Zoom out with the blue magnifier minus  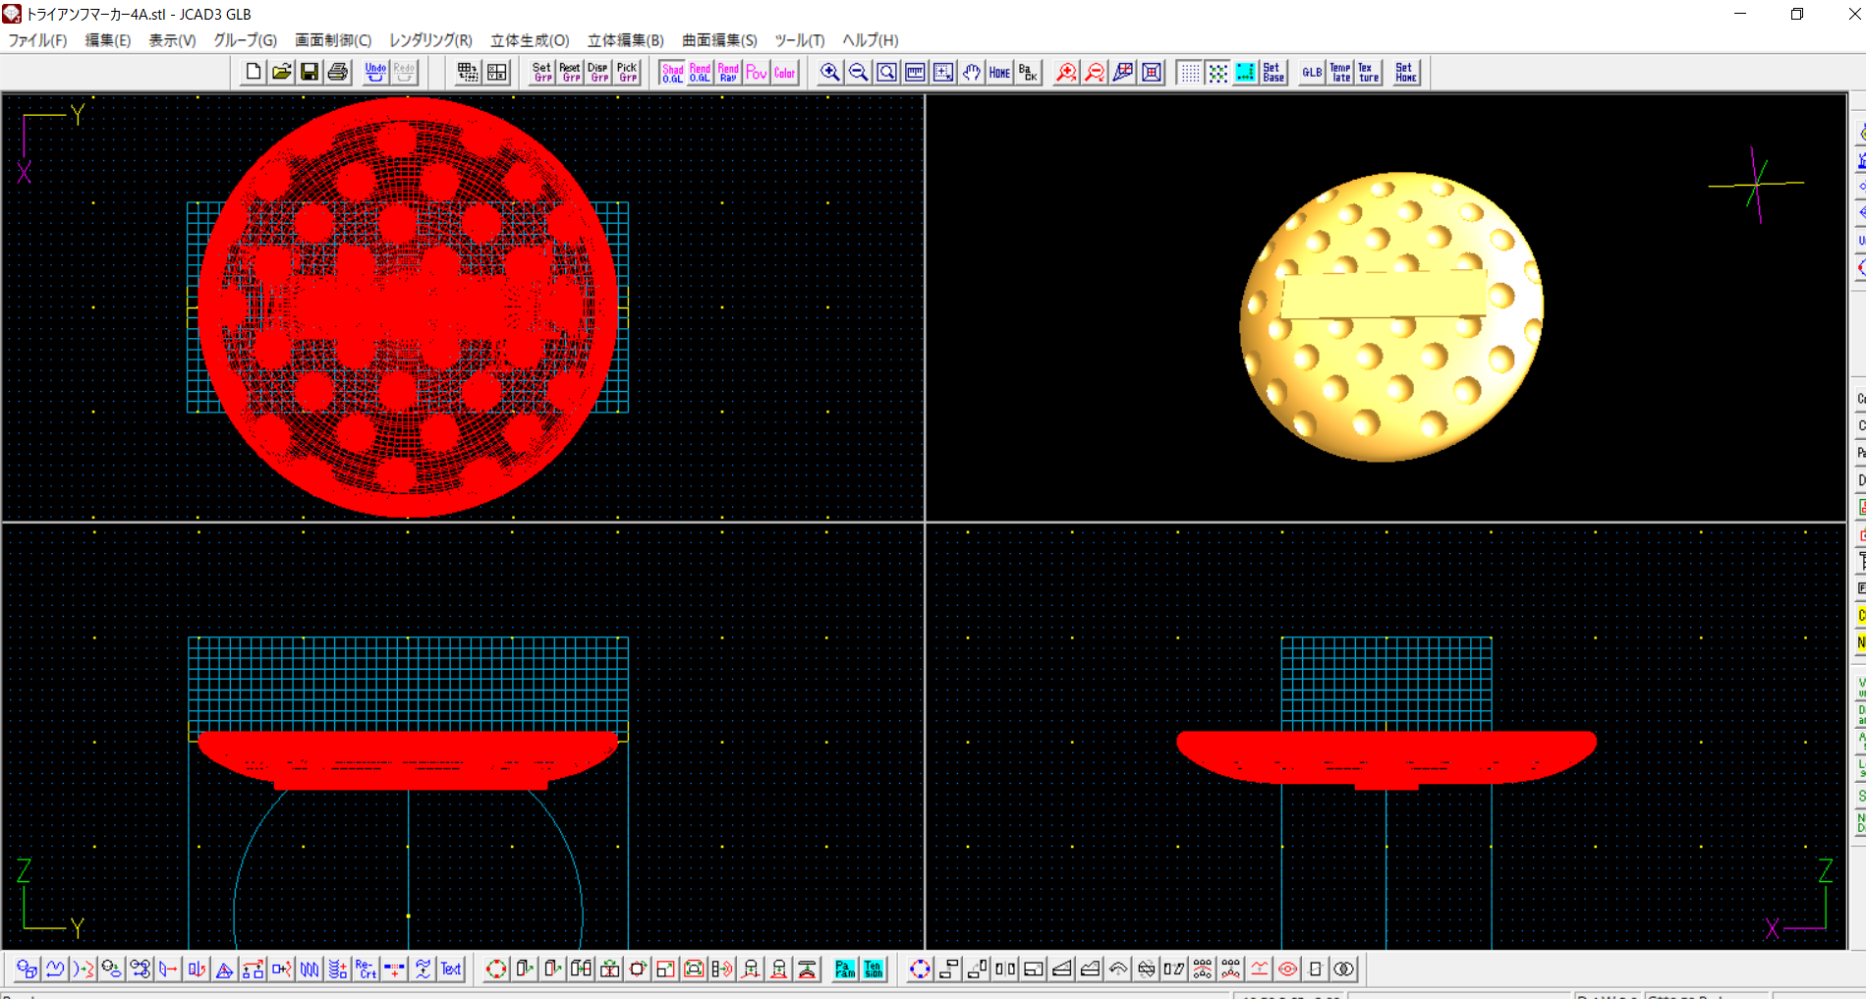click(859, 72)
